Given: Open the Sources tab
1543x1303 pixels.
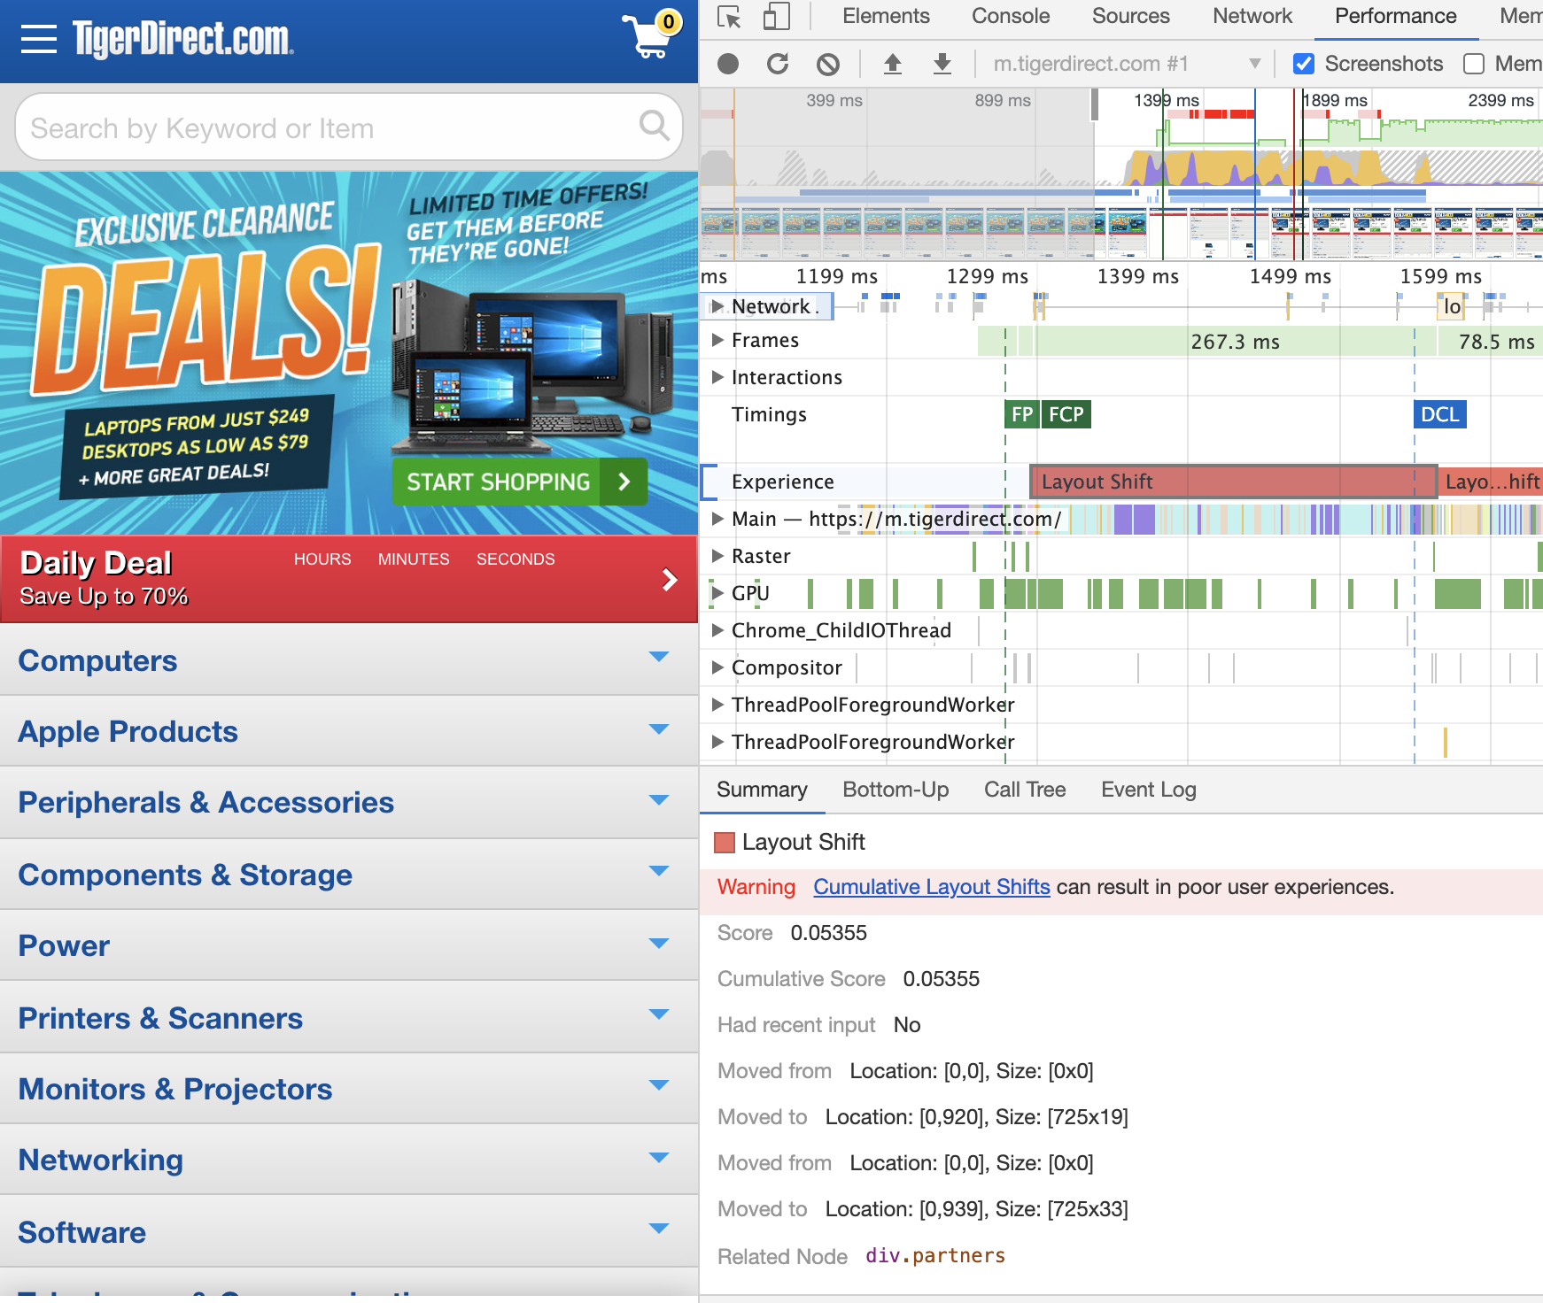Looking at the screenshot, I should [x=1130, y=16].
